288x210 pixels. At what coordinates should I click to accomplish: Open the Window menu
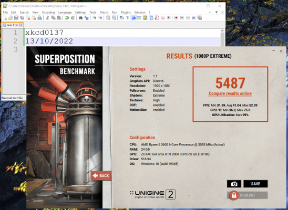[x=140, y=12]
